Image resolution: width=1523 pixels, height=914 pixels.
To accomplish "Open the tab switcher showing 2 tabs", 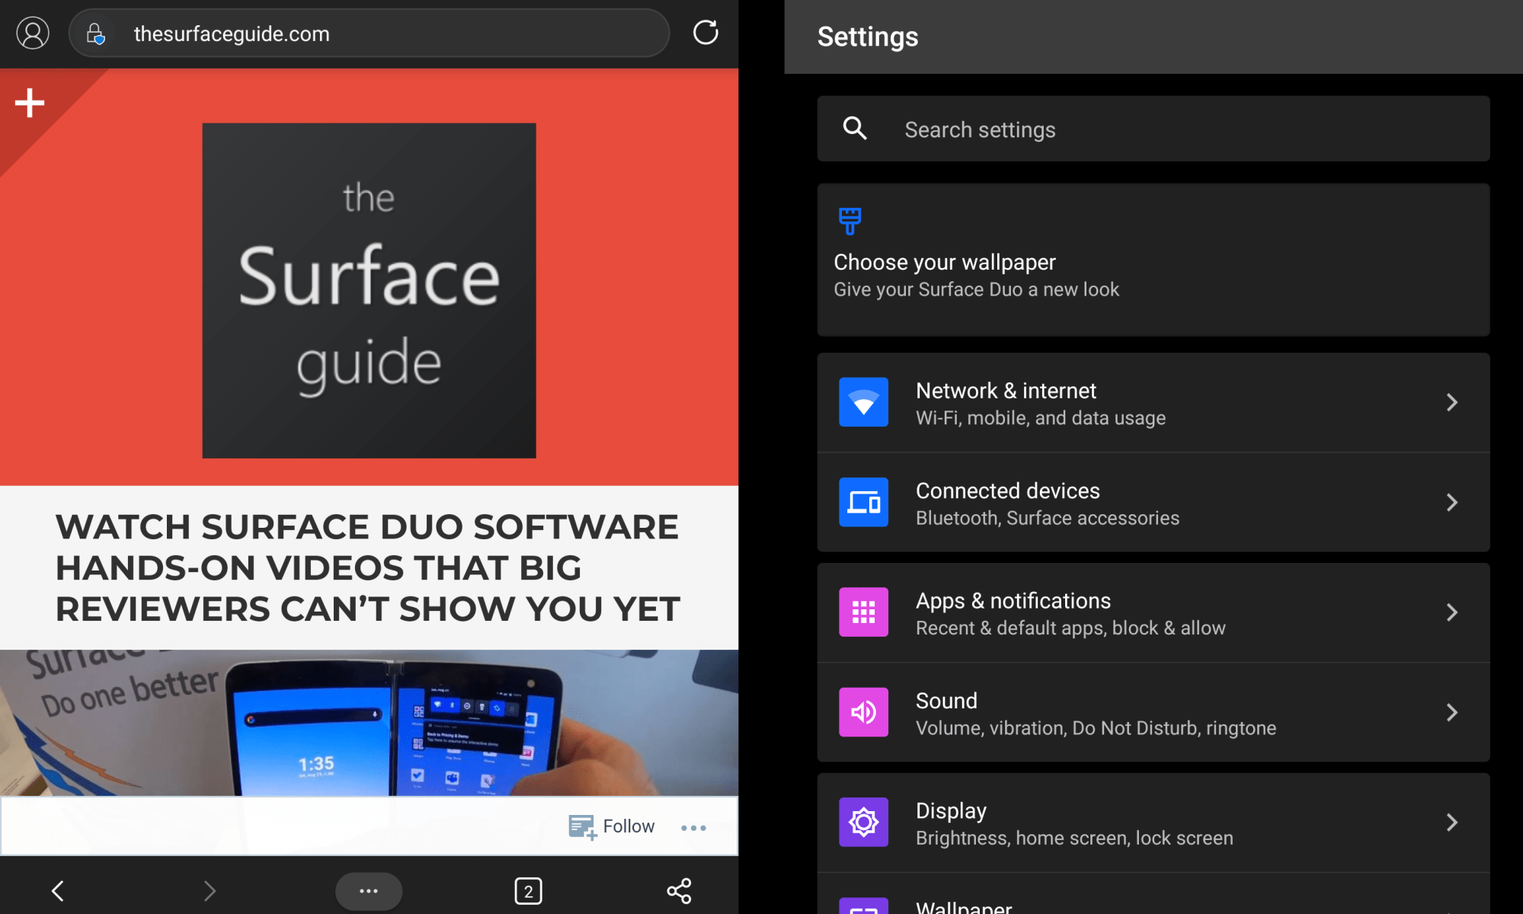I will coord(528,890).
